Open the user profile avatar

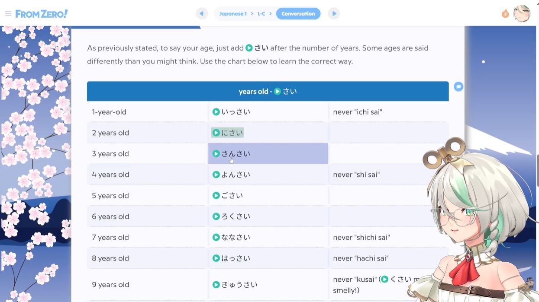[x=521, y=14]
